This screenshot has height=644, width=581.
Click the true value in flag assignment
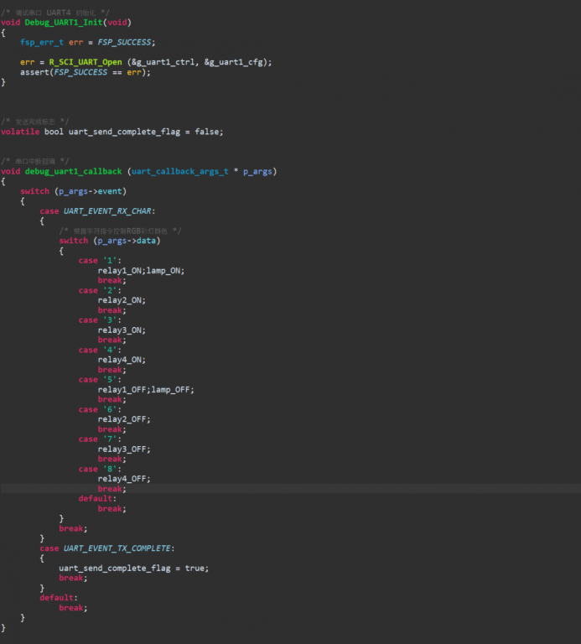click(x=195, y=568)
